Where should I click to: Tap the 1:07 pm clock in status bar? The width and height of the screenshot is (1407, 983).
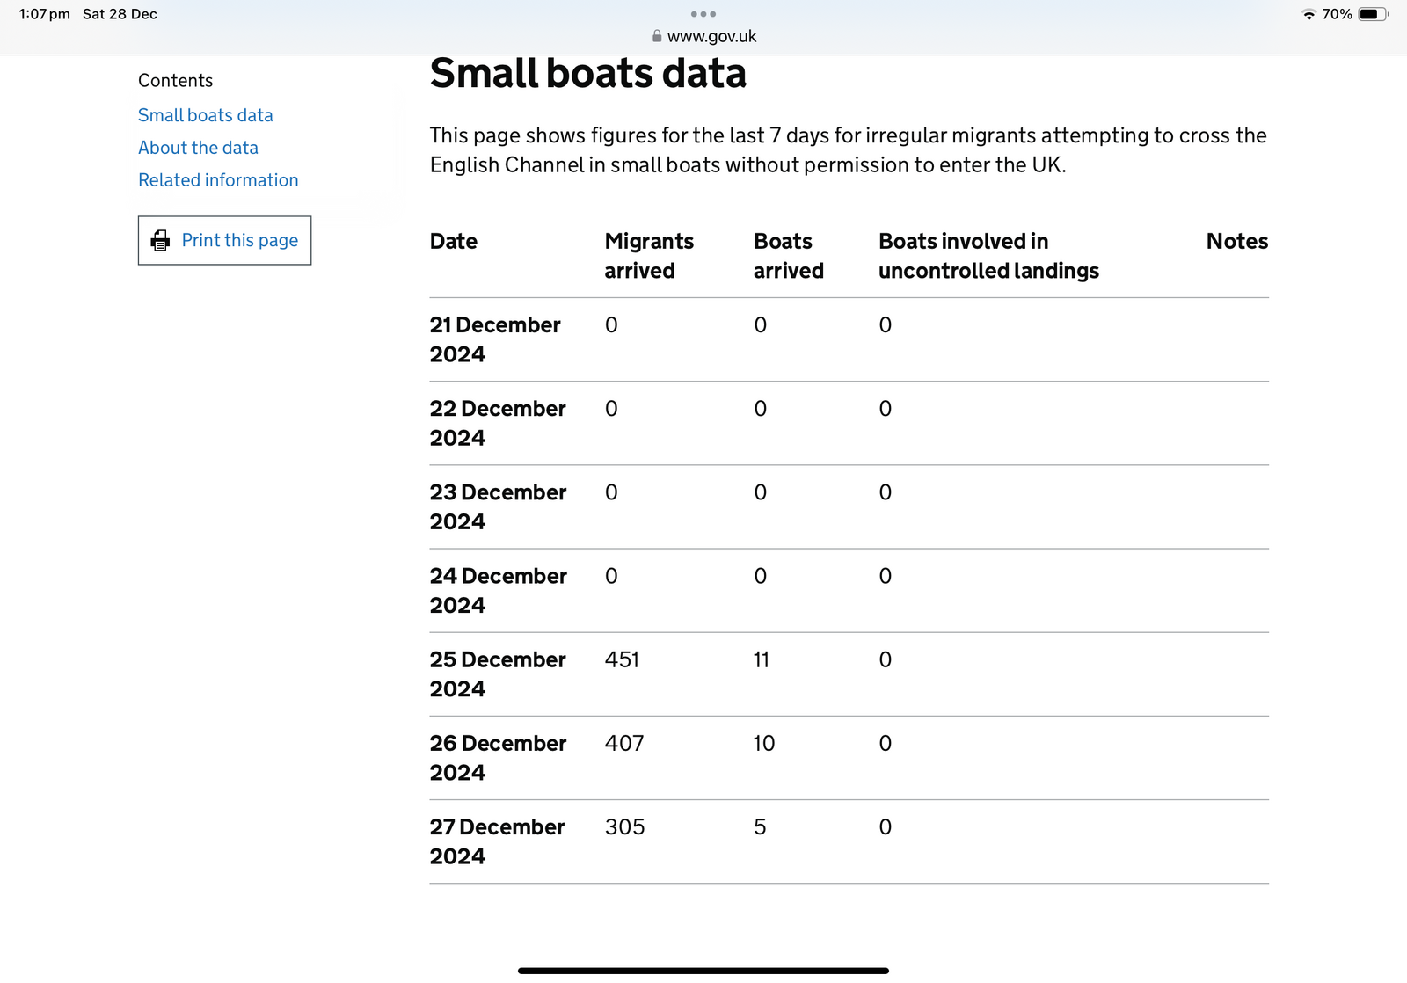(x=44, y=14)
